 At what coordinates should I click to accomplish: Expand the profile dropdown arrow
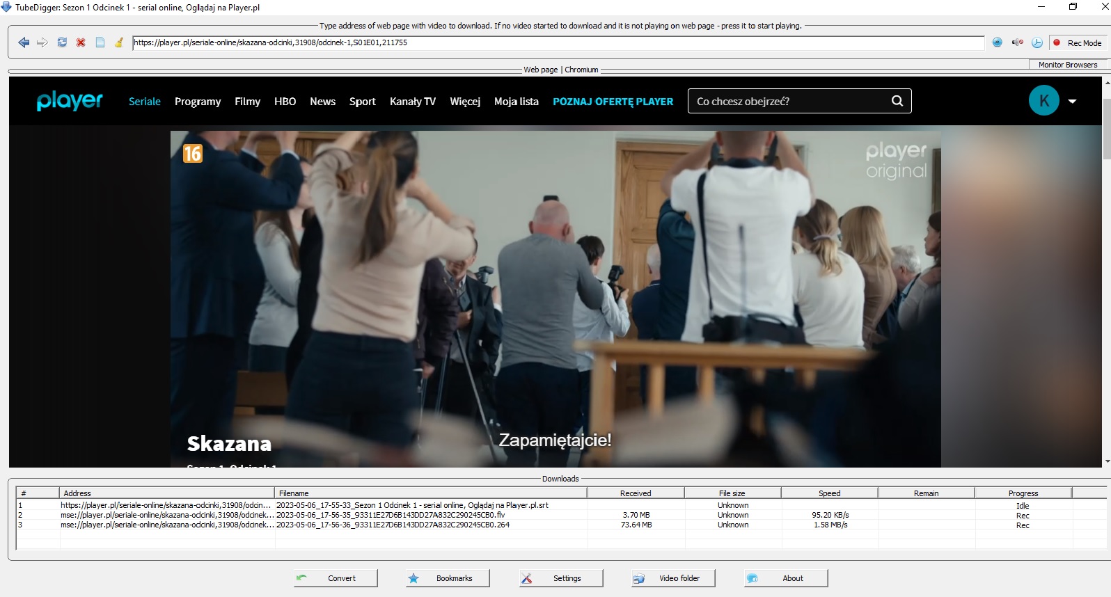[1073, 102]
